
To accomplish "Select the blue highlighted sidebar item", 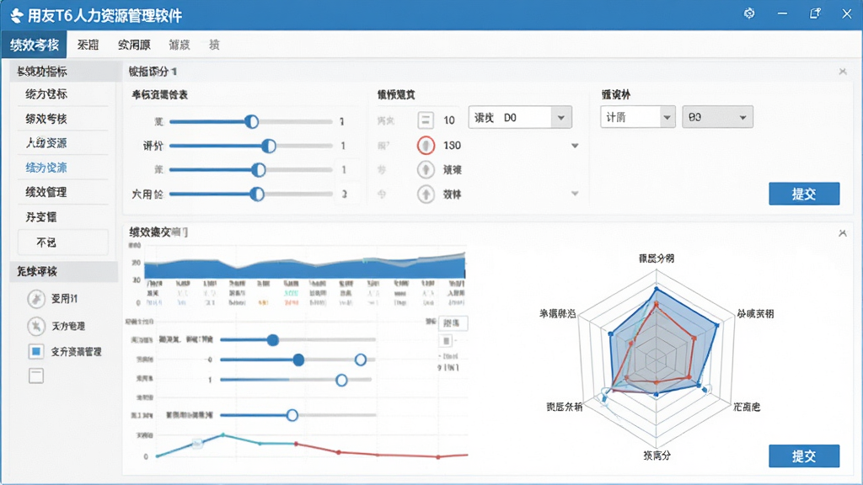I will click(x=46, y=168).
